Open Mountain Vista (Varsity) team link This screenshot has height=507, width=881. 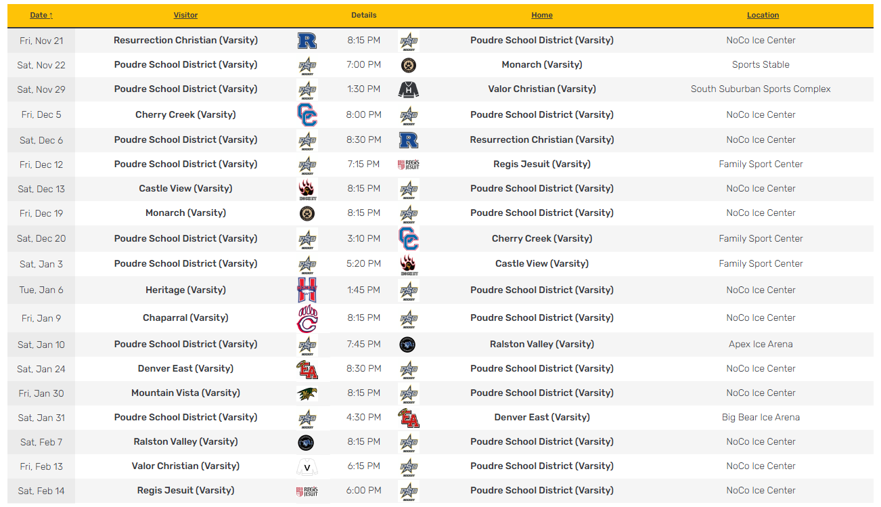[x=185, y=393]
